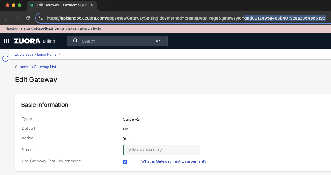331x175 pixels.
Task: Open a new browser tab with plus icon
Action: coord(103,5)
